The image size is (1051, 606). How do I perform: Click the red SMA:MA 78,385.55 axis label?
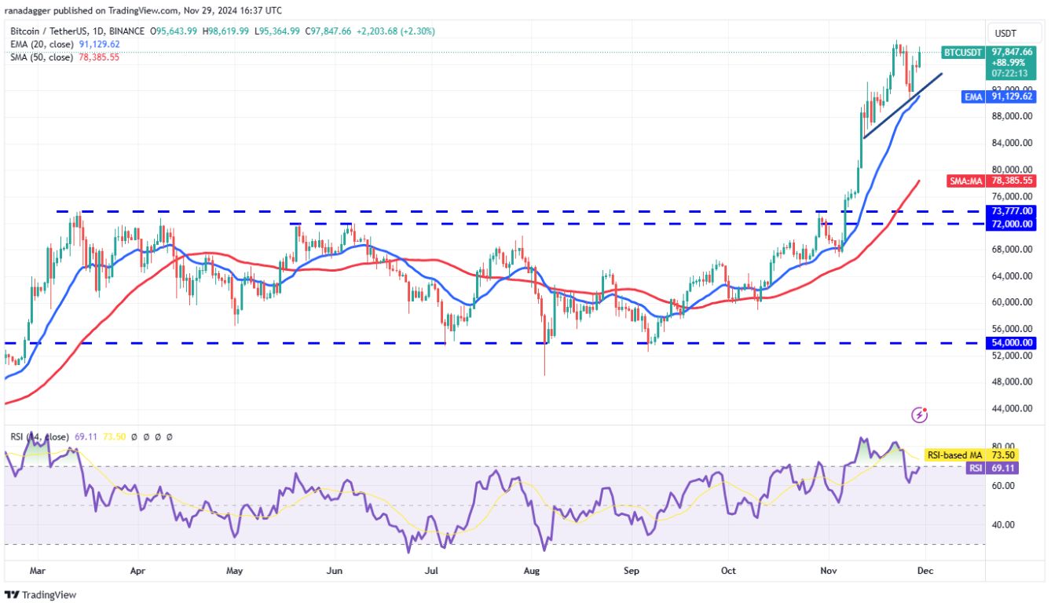(991, 181)
